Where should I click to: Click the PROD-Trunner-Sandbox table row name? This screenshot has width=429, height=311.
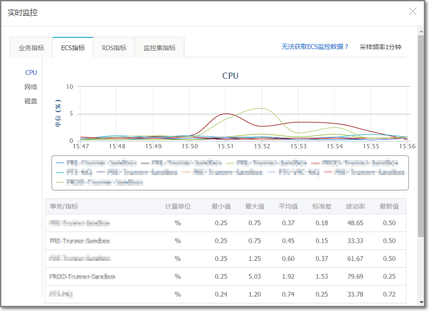82,277
